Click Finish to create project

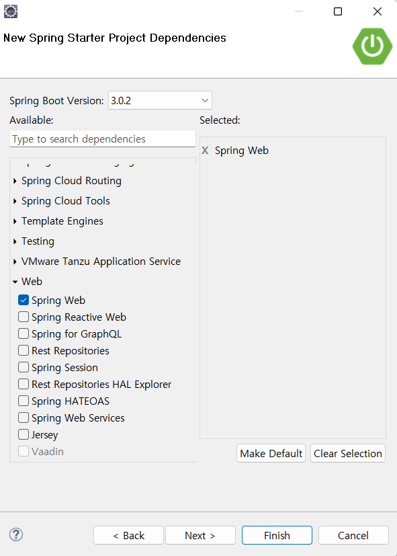(277, 535)
